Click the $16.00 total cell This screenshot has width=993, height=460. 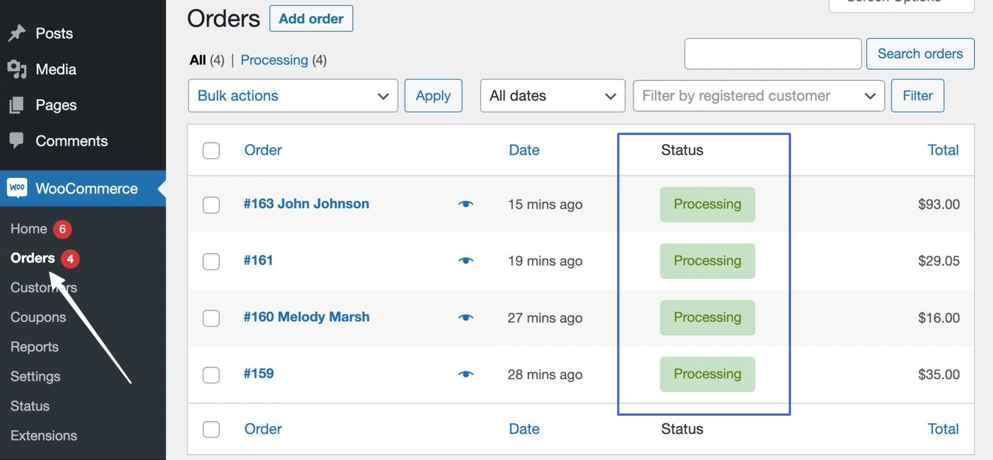click(939, 318)
